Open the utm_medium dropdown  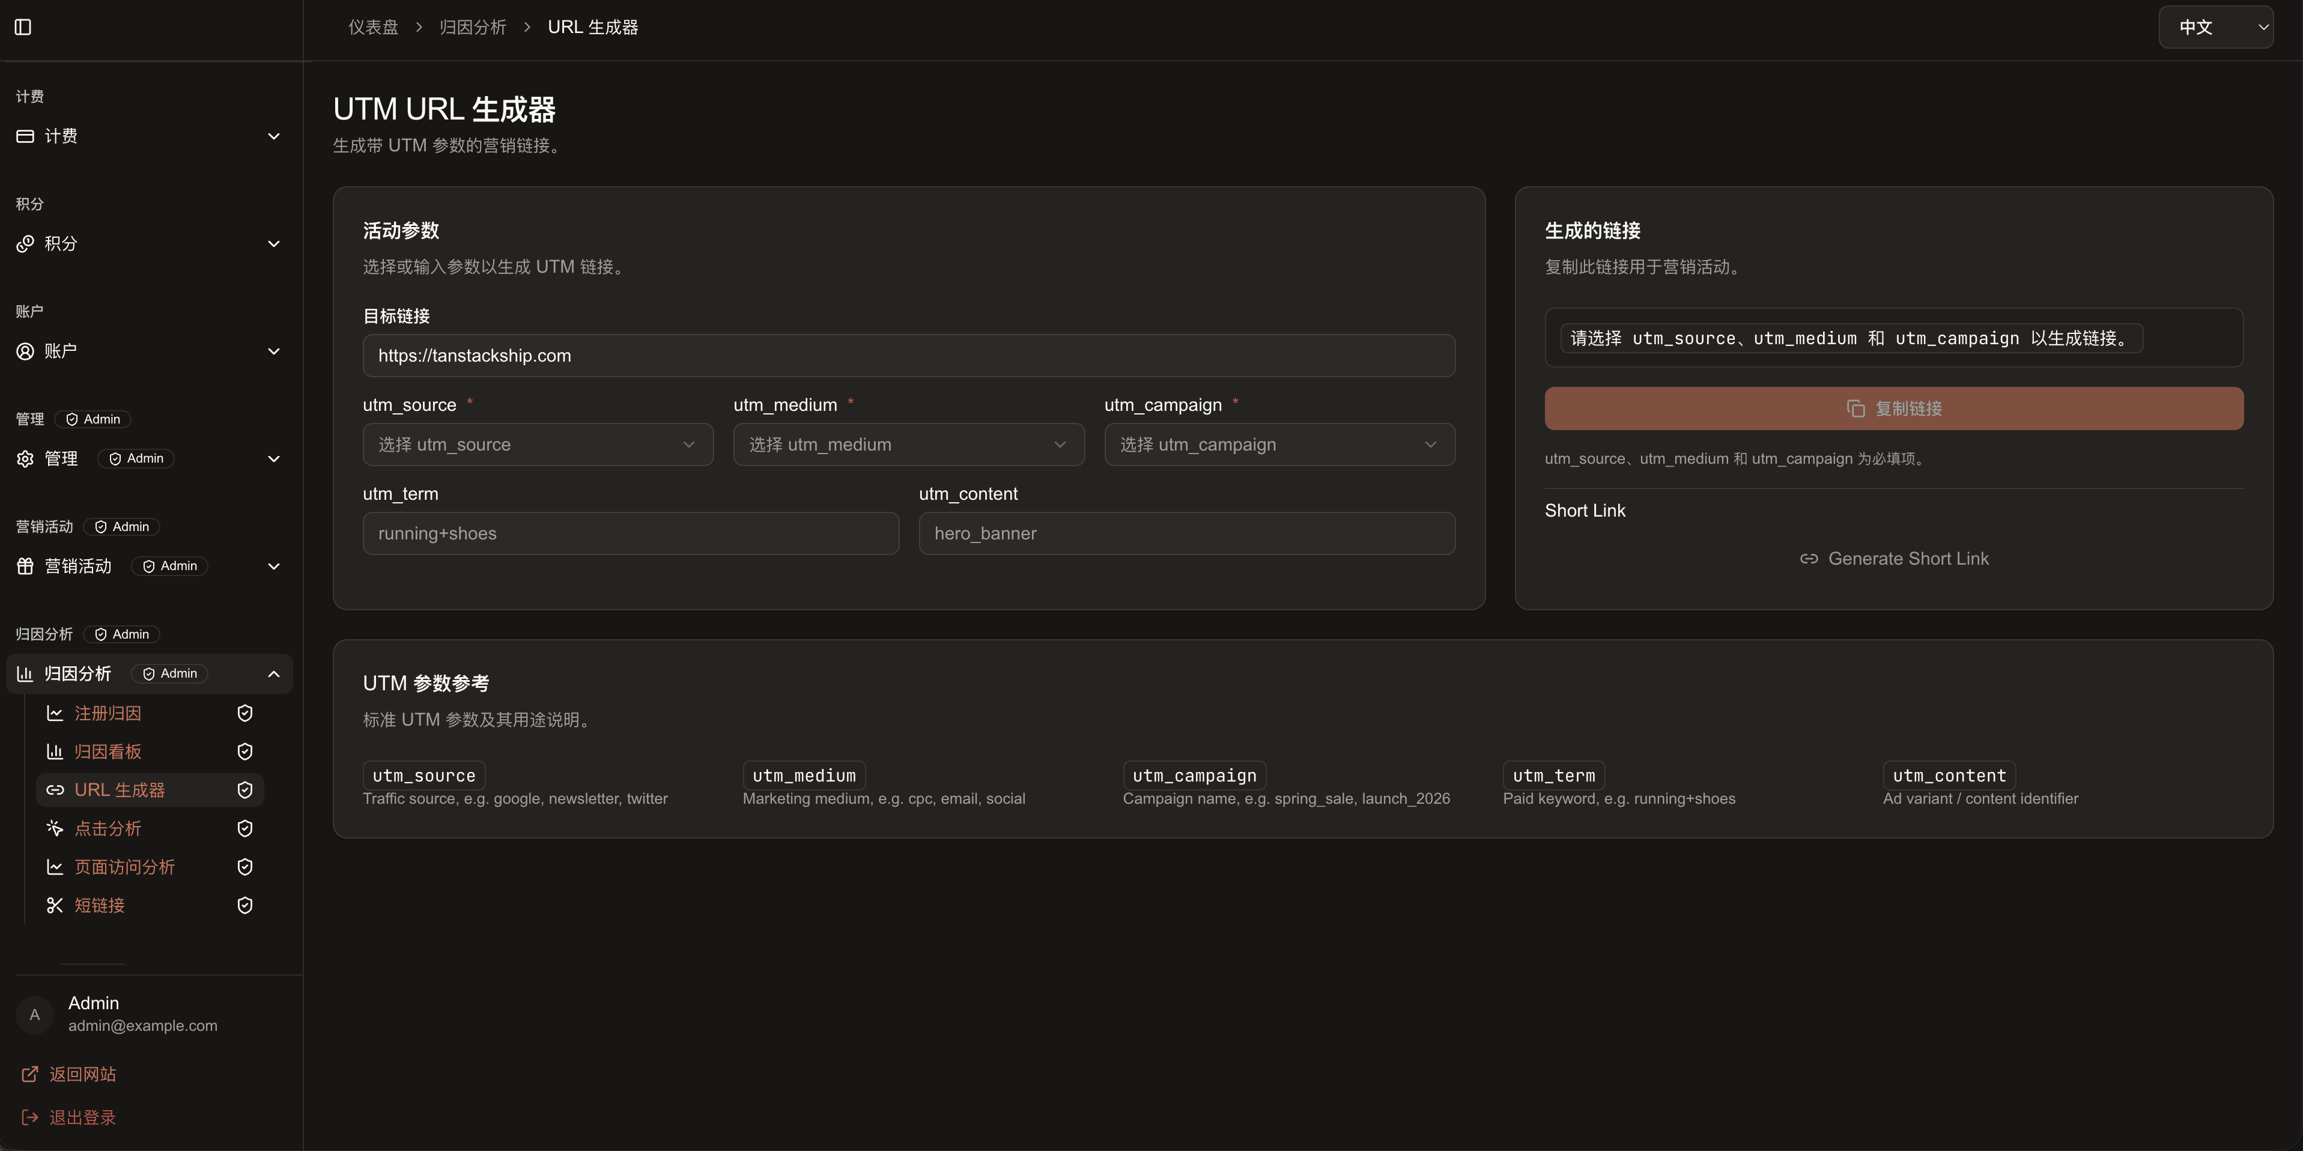point(908,445)
